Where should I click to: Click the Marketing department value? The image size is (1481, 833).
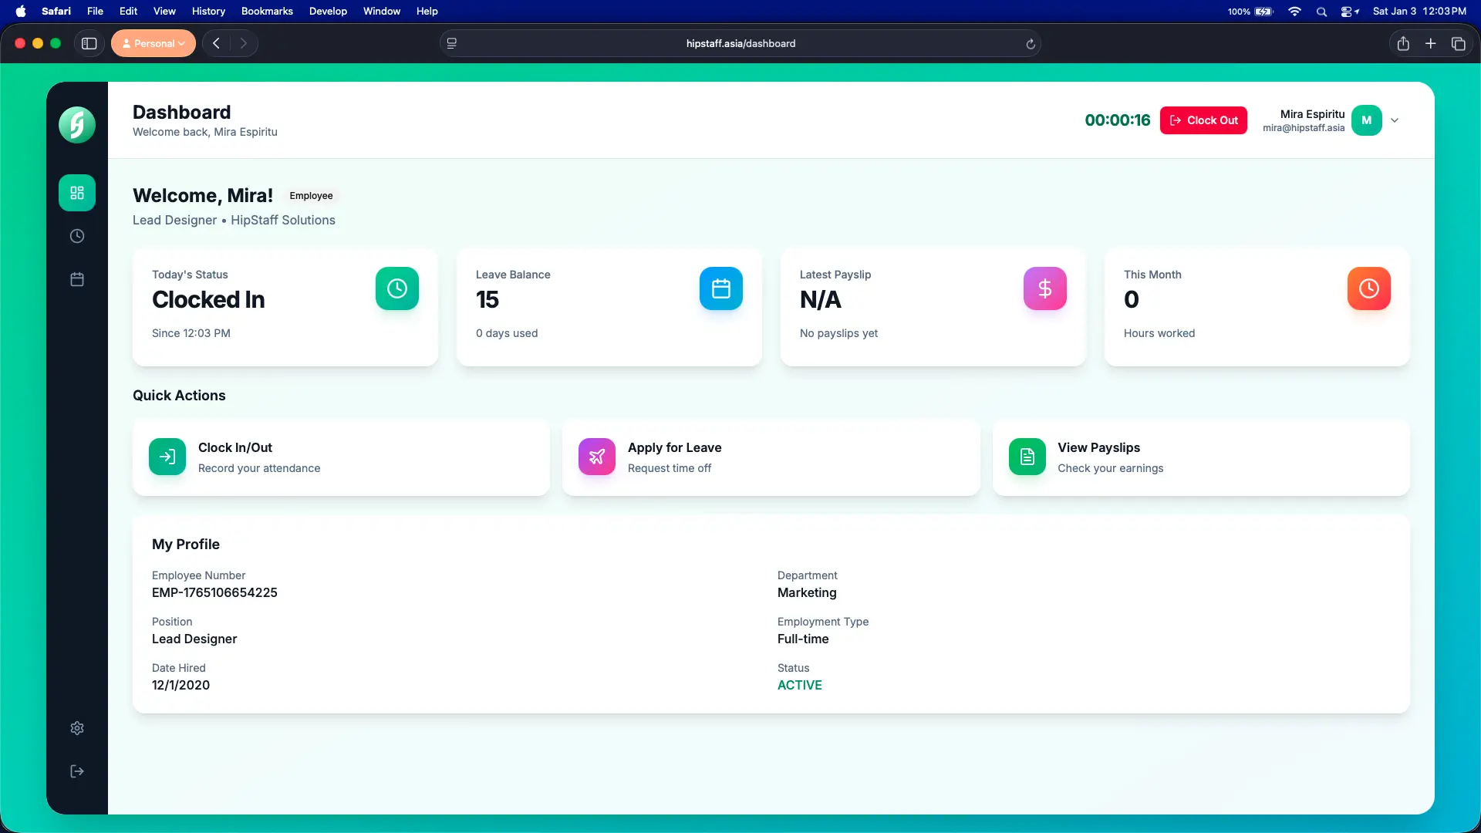click(807, 592)
